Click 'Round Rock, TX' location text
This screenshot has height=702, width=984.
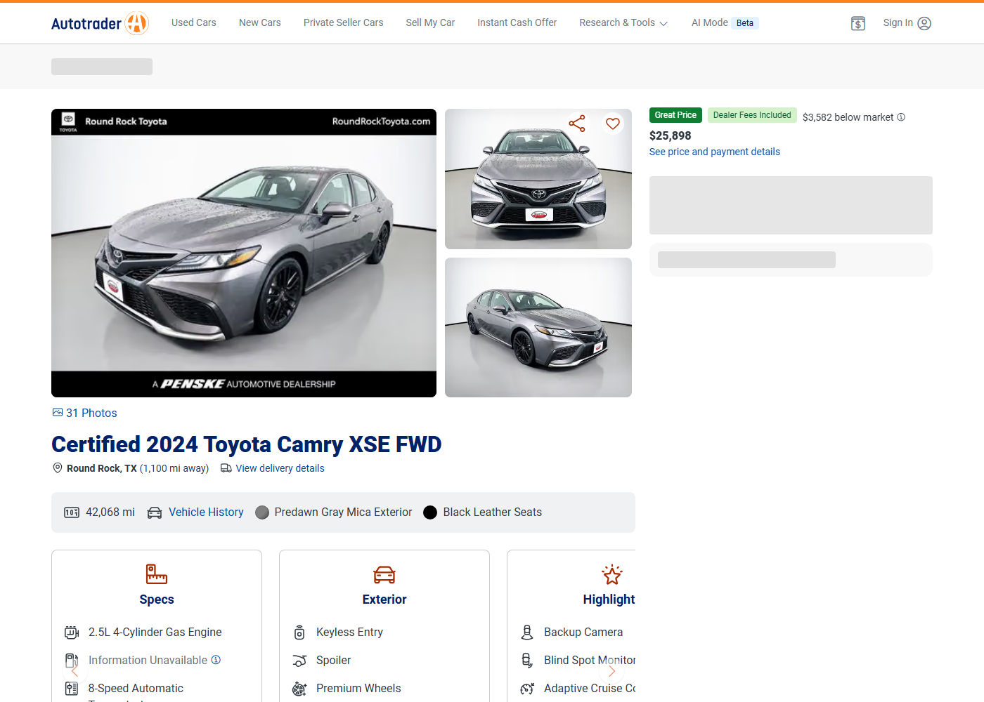(102, 468)
